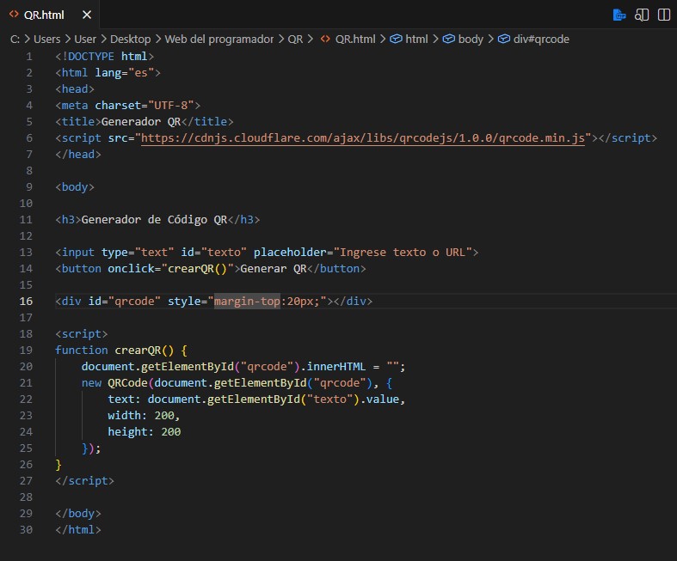Click the html symbol icon in breadcrumbs
Screen dimensions: 677x561
[x=396, y=40]
